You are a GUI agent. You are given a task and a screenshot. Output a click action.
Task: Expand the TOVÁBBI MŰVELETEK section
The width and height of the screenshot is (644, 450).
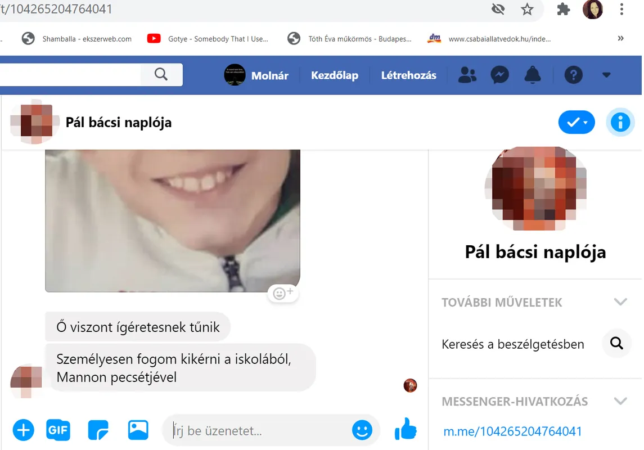pos(620,302)
